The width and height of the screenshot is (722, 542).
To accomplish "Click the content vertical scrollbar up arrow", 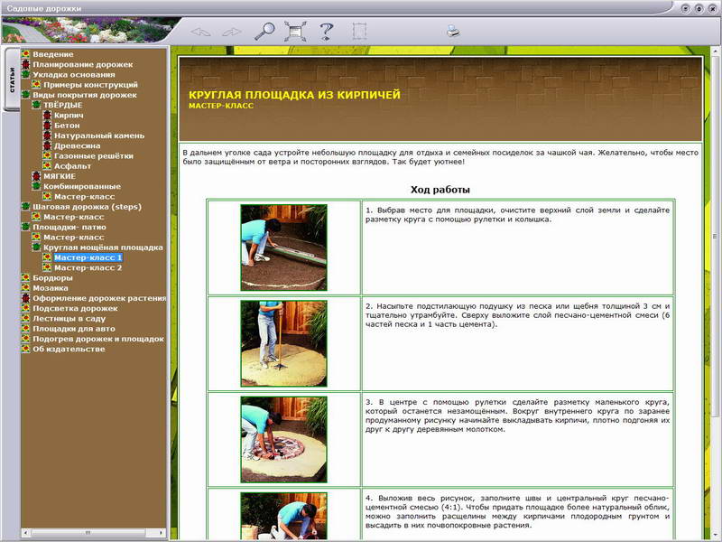I will click(715, 51).
